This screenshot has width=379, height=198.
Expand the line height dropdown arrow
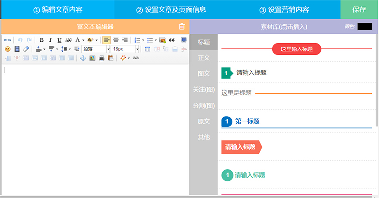(70, 49)
